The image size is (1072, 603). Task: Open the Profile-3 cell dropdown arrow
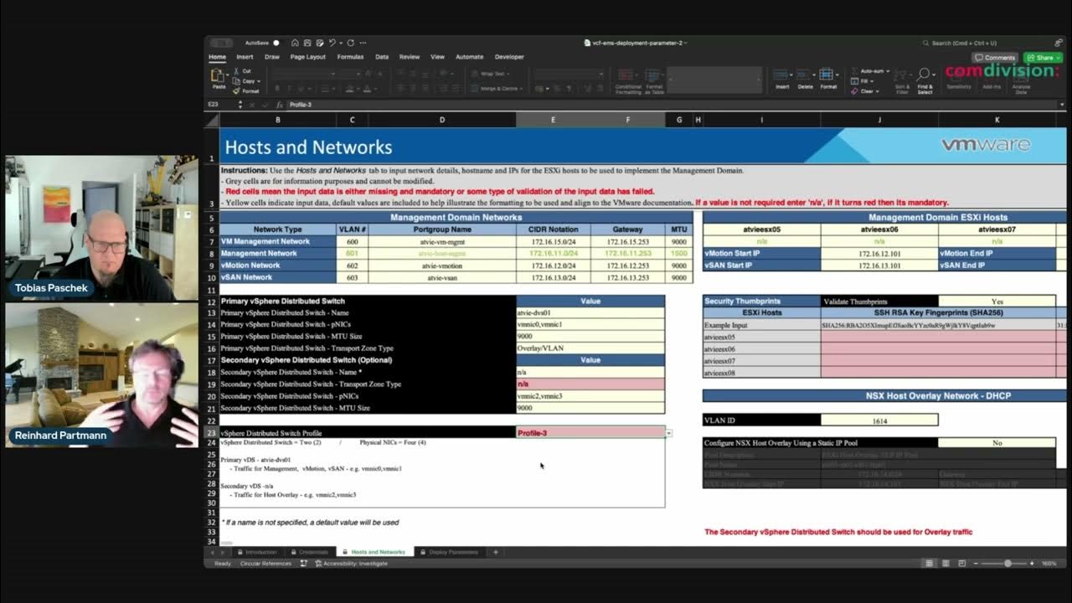[668, 433]
